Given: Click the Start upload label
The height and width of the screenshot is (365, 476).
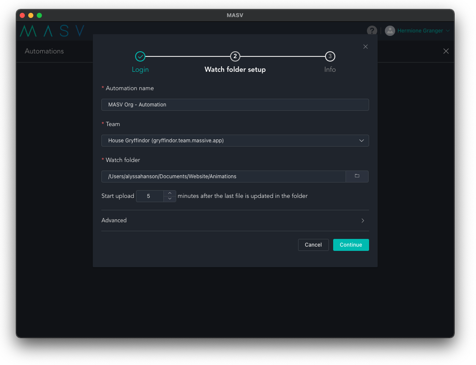Looking at the screenshot, I should click(x=118, y=196).
